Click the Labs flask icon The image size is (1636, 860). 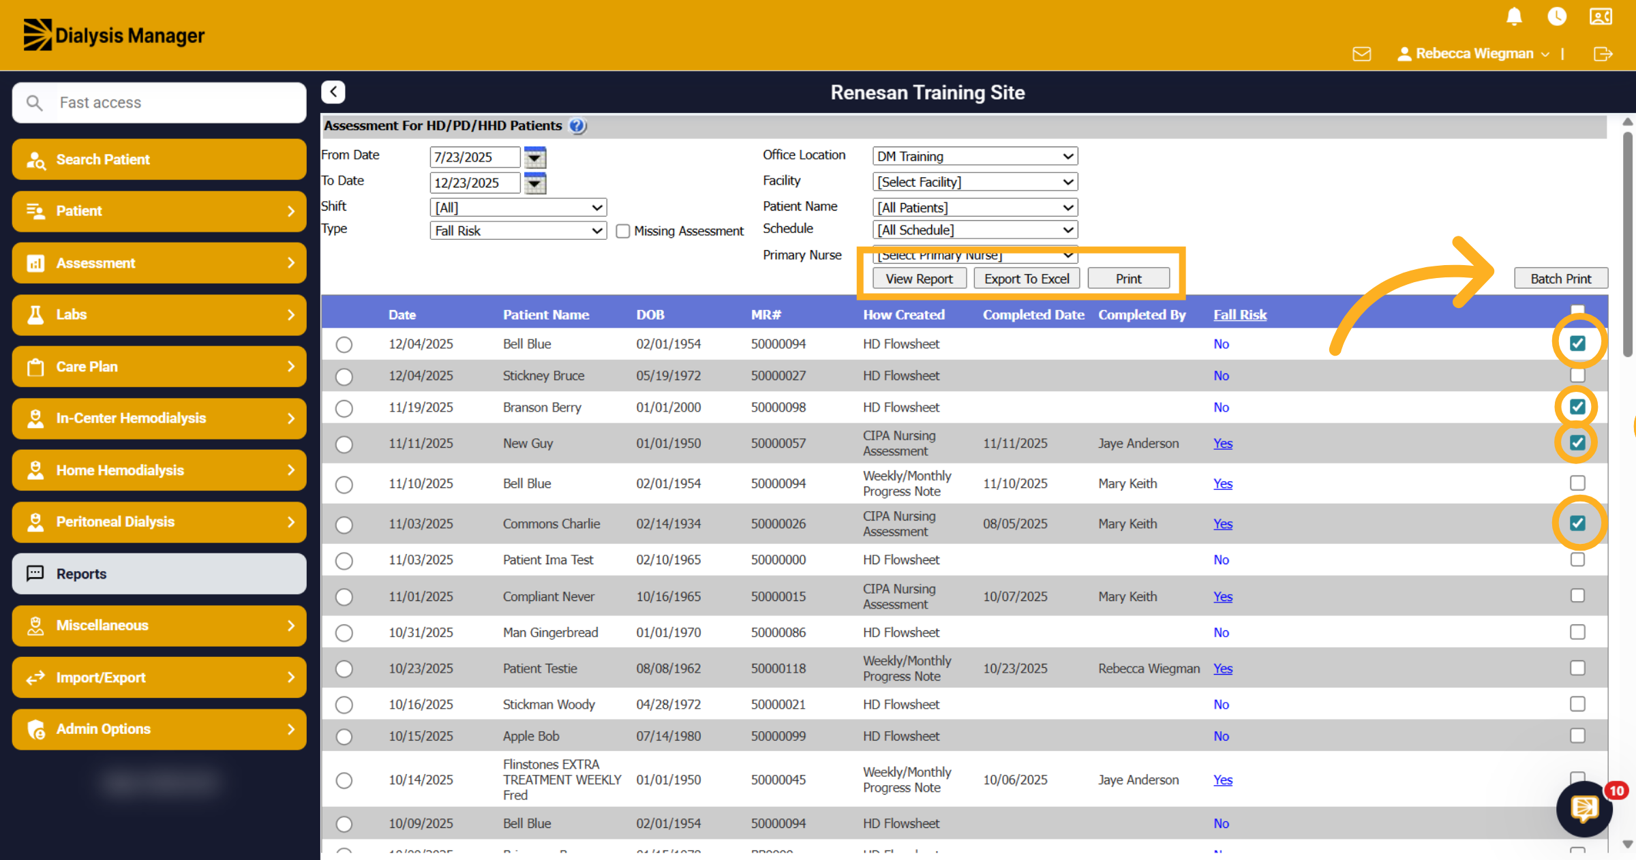tap(35, 315)
